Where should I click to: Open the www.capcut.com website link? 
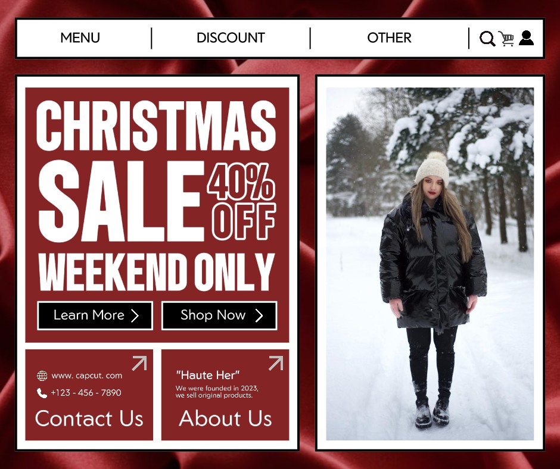click(x=87, y=376)
